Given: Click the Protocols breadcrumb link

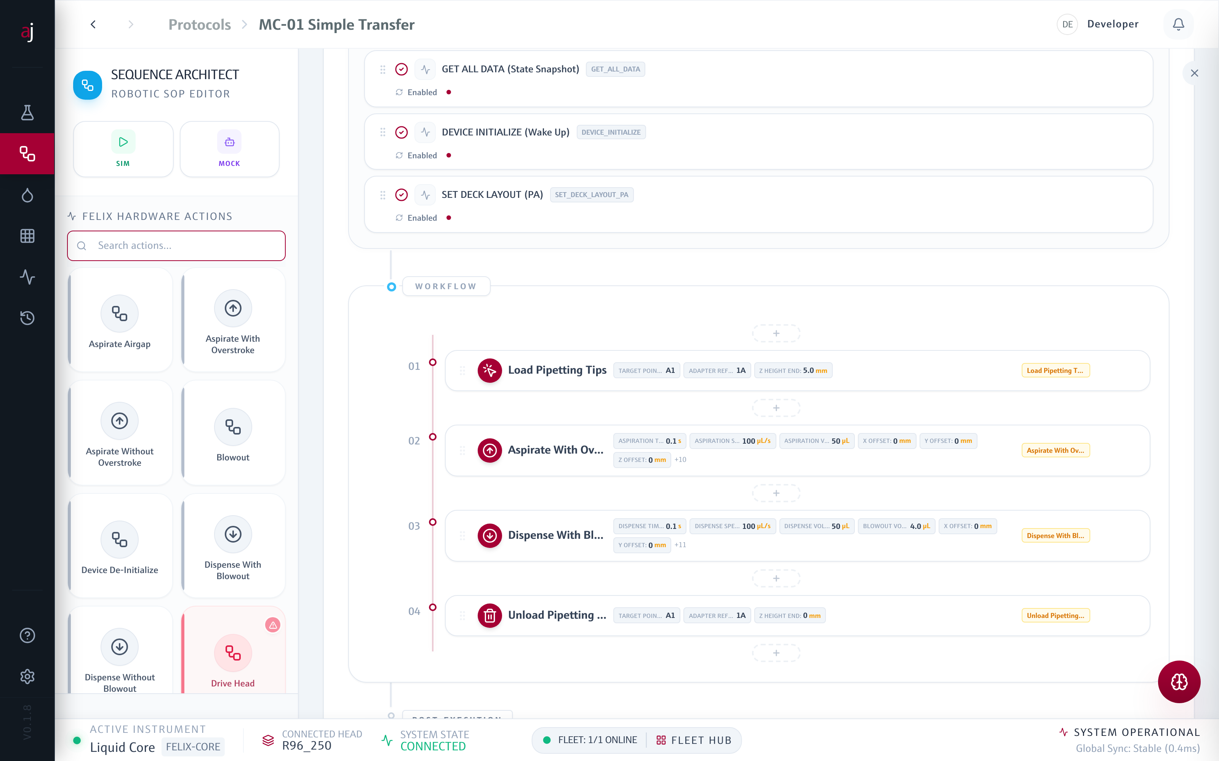Looking at the screenshot, I should click(200, 24).
